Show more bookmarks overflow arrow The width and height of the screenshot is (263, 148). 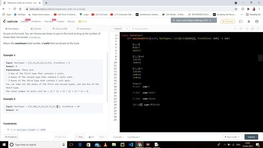point(242,14)
